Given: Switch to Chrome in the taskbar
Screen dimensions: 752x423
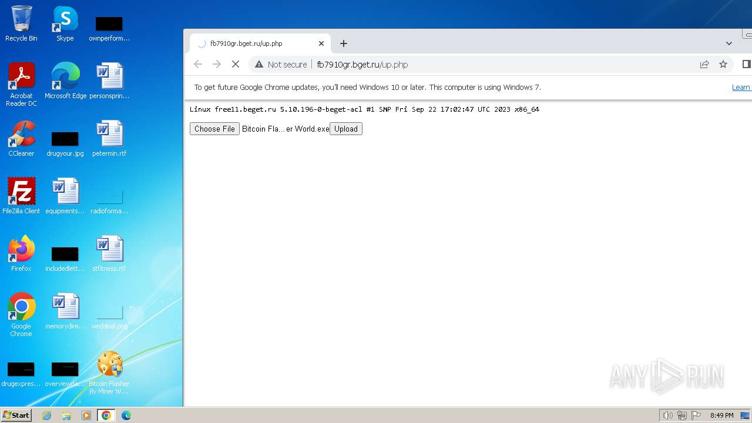Looking at the screenshot, I should pyautogui.click(x=106, y=415).
